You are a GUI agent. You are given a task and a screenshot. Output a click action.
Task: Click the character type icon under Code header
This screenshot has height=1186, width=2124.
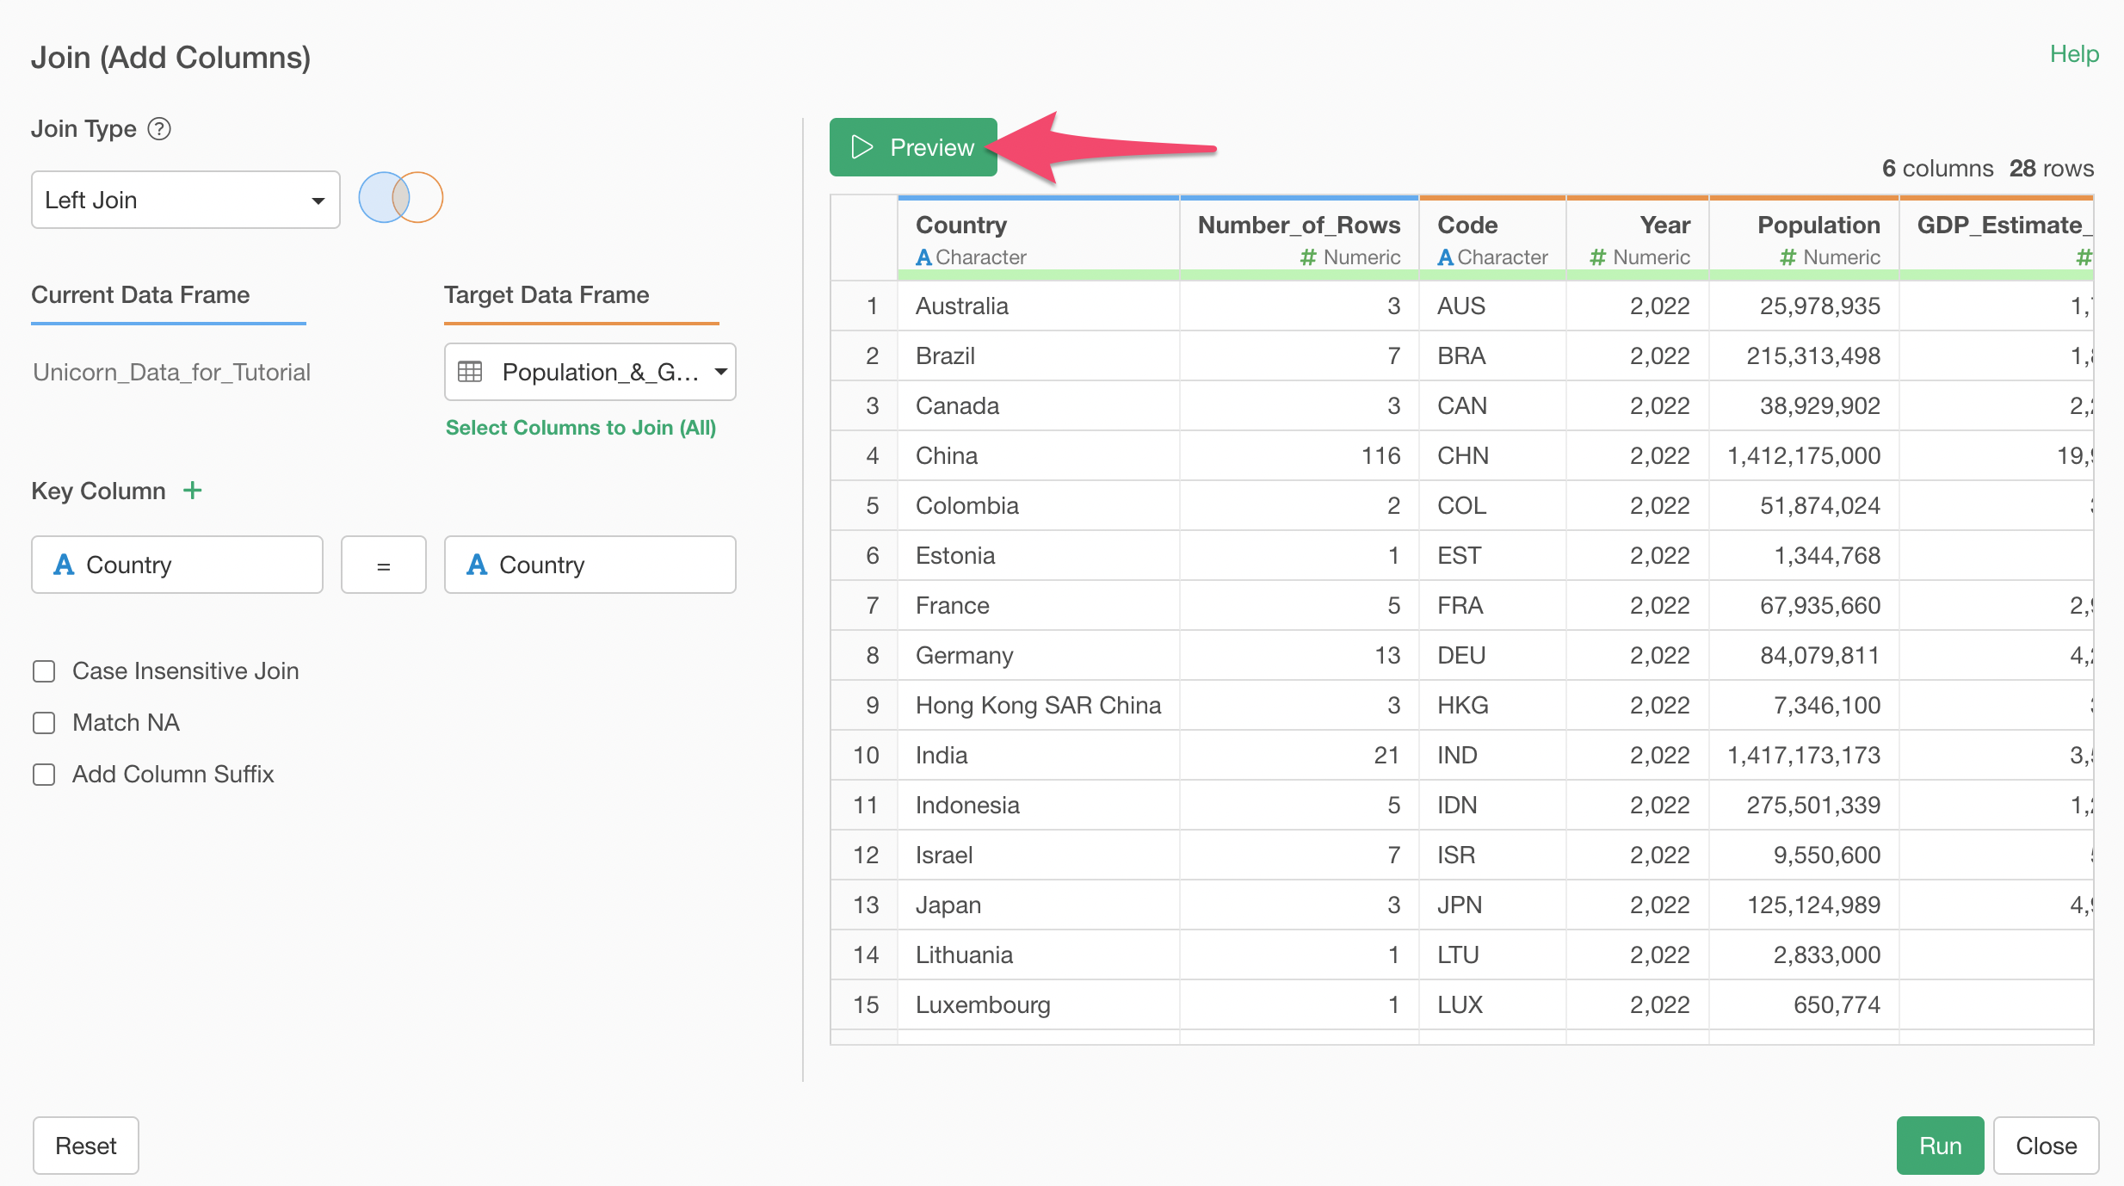click(x=1445, y=257)
